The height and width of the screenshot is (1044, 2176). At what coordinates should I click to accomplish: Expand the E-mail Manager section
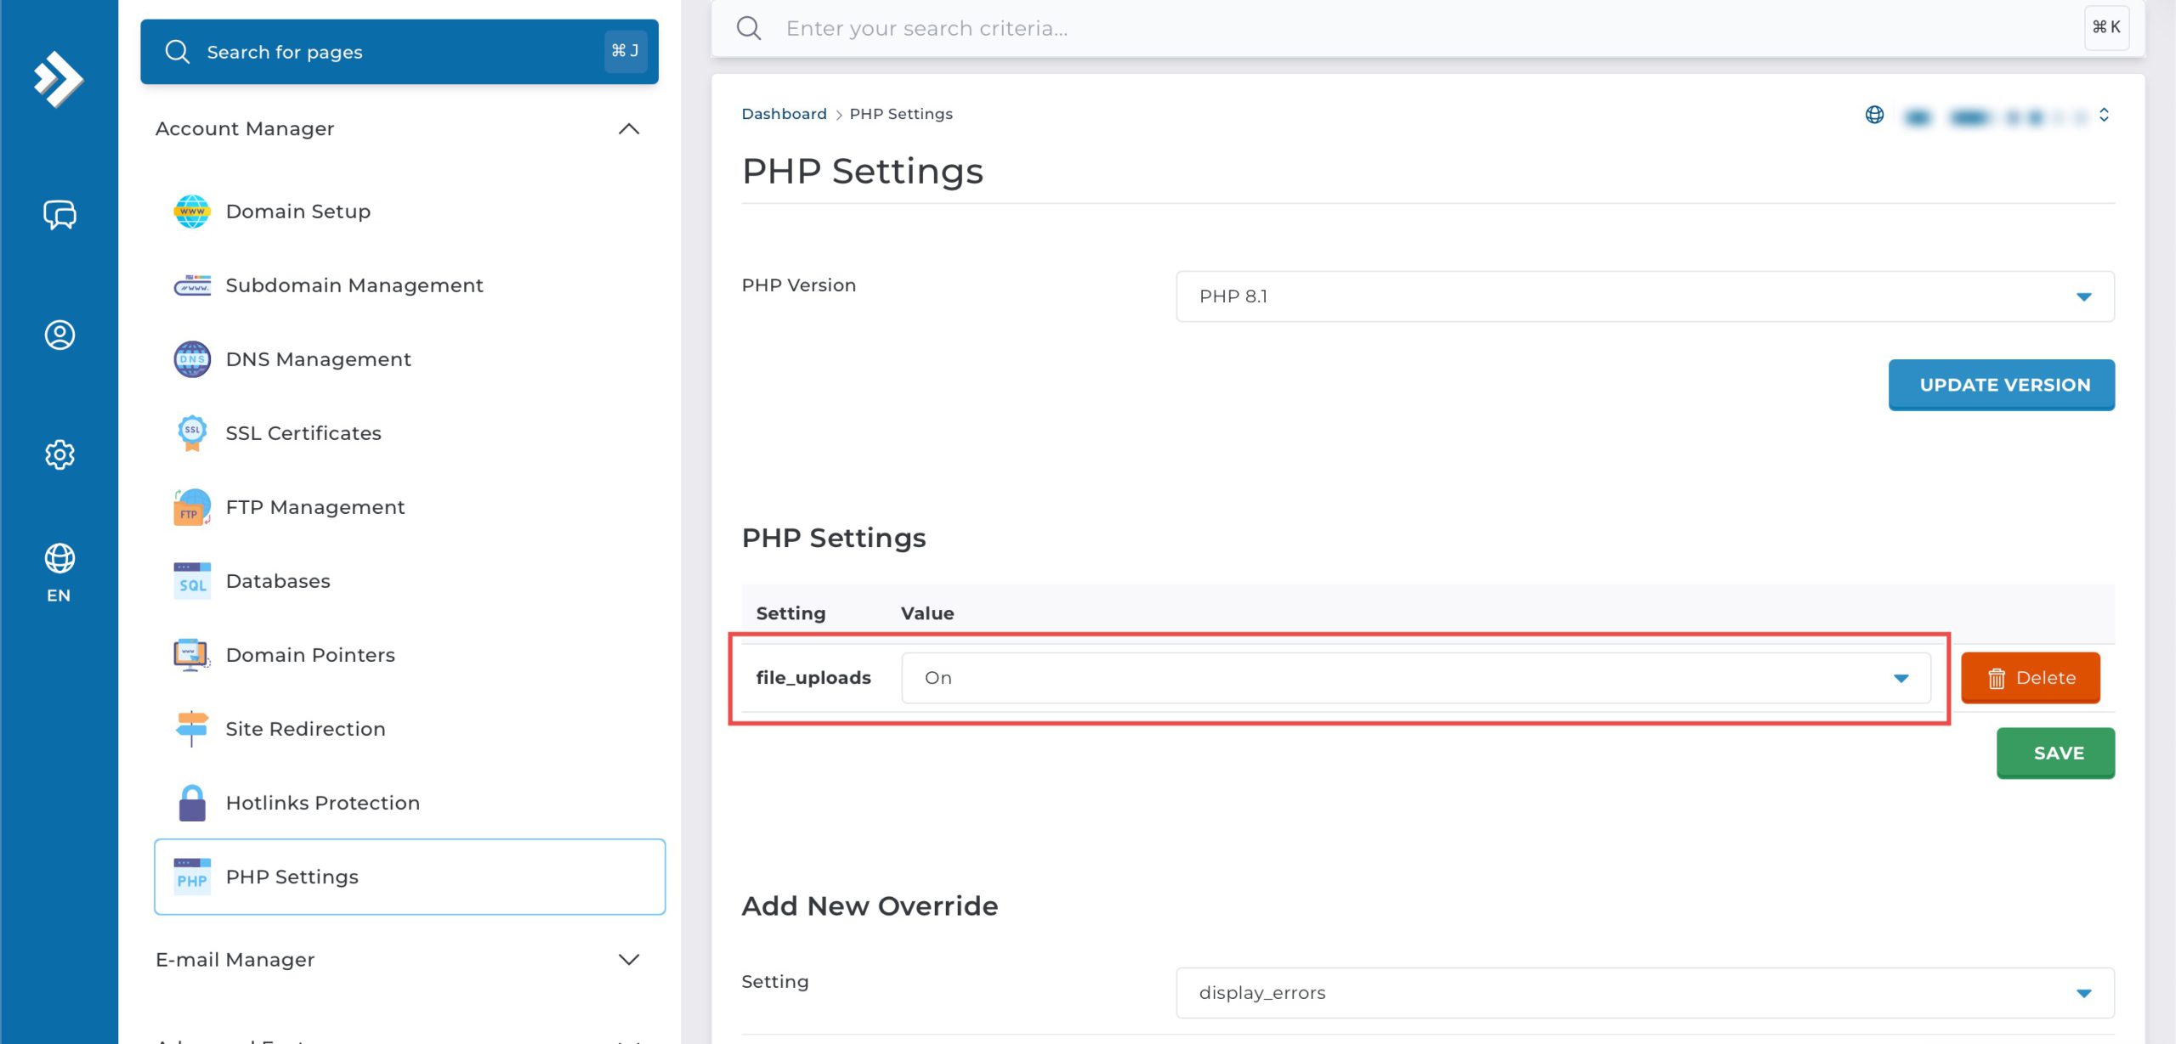[x=628, y=960]
